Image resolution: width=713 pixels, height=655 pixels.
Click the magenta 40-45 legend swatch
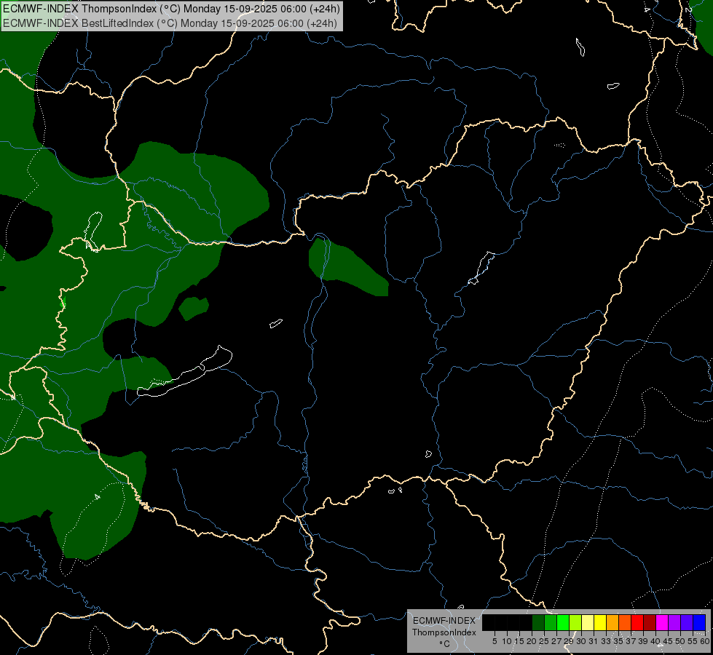tap(662, 622)
